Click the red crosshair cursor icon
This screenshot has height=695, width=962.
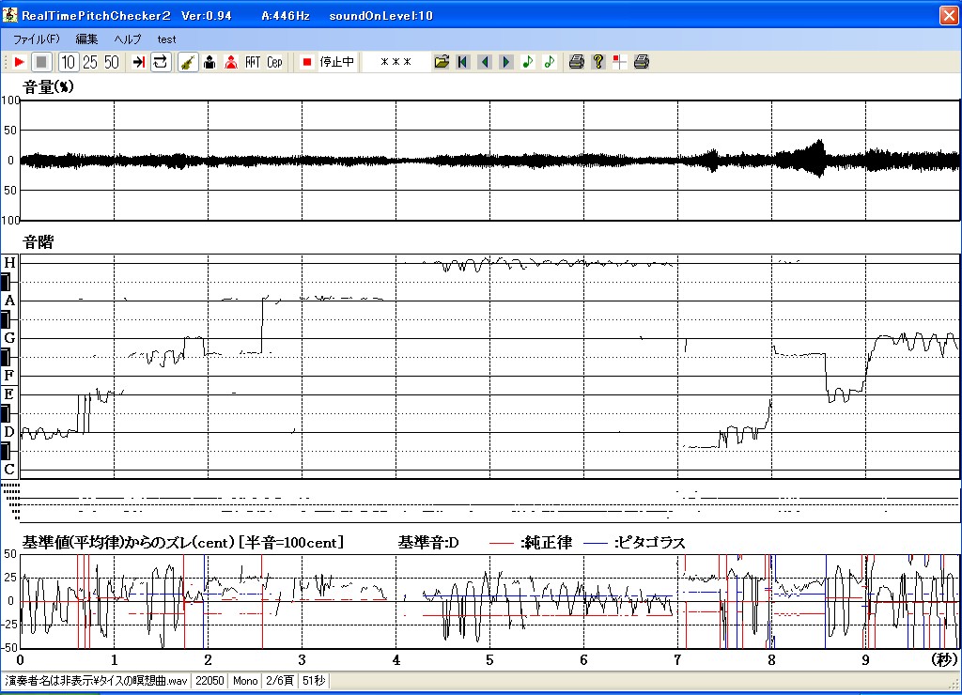(x=620, y=62)
